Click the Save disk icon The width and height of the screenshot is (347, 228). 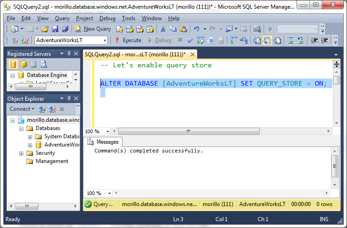point(55,29)
